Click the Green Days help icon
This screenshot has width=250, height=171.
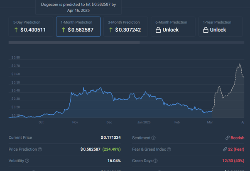point(155,161)
